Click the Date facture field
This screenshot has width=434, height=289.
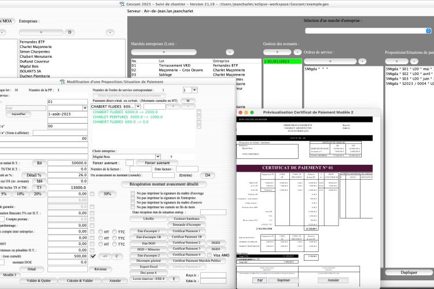coord(187,169)
